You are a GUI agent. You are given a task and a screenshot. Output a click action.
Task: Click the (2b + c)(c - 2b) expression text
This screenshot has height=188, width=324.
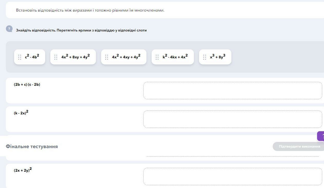pyautogui.click(x=27, y=84)
